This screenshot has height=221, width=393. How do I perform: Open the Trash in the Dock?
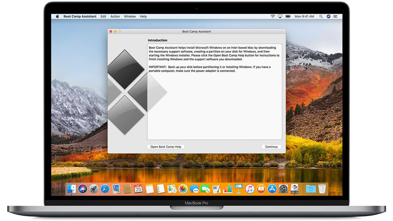[322, 189]
